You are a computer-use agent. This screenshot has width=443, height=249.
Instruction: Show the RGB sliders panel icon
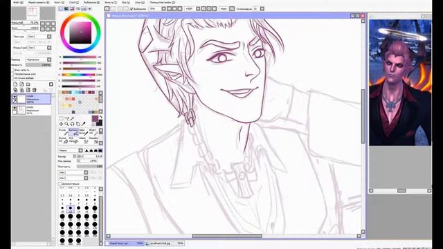pyautogui.click(x=66, y=9)
